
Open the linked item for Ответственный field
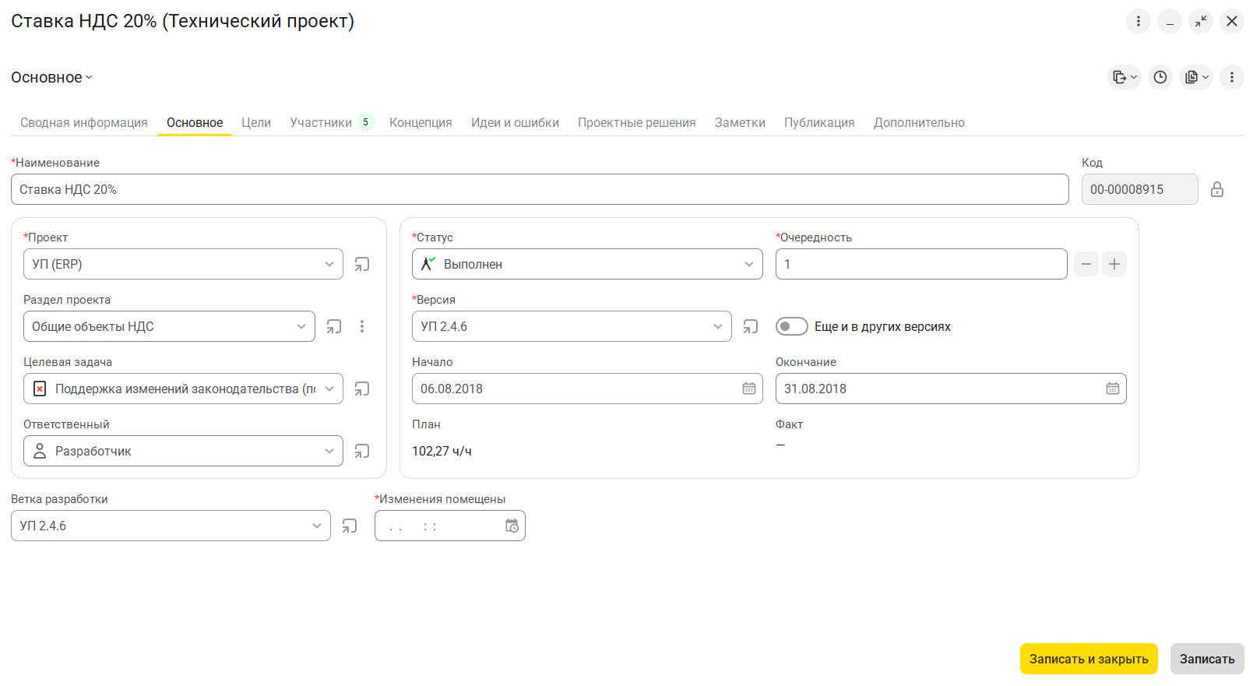tap(362, 451)
